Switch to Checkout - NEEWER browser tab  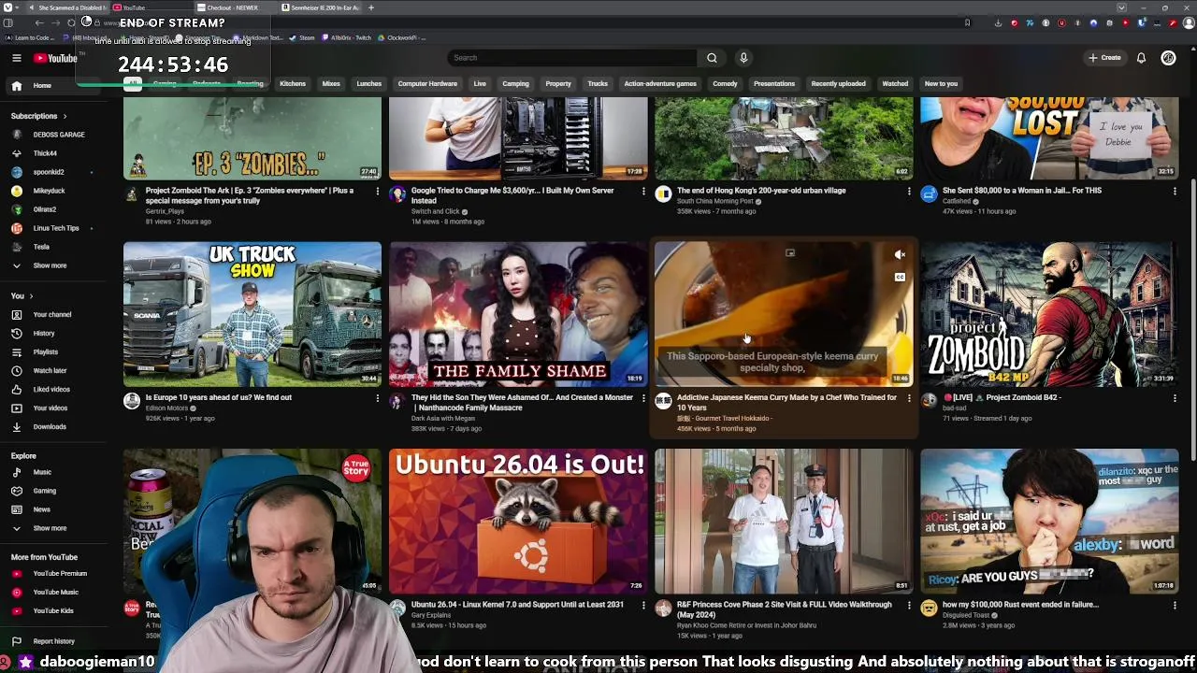pos(234,7)
